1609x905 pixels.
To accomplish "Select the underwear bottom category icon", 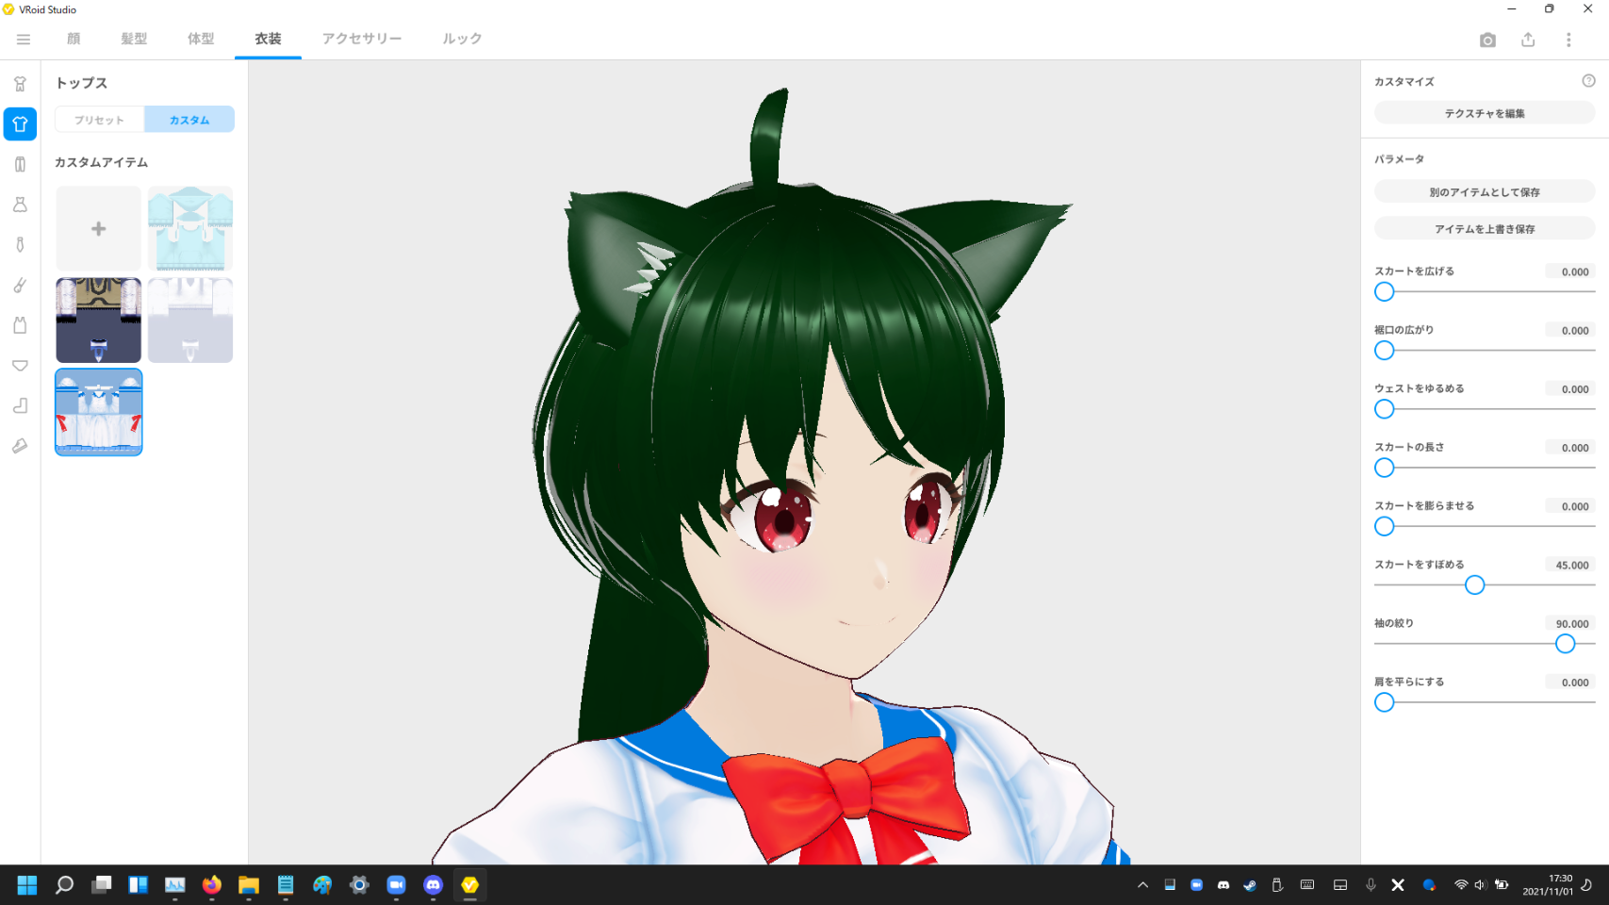I will coord(20,366).
